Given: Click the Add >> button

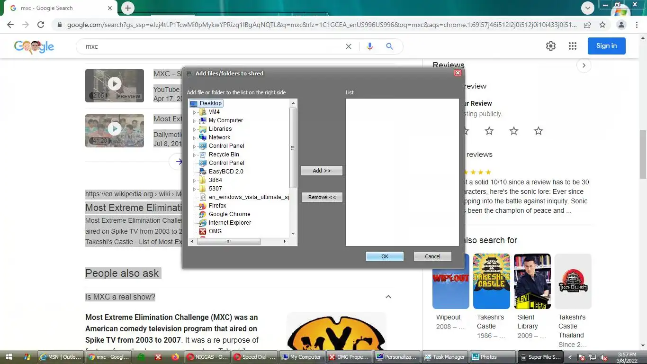Looking at the screenshot, I should pyautogui.click(x=322, y=171).
